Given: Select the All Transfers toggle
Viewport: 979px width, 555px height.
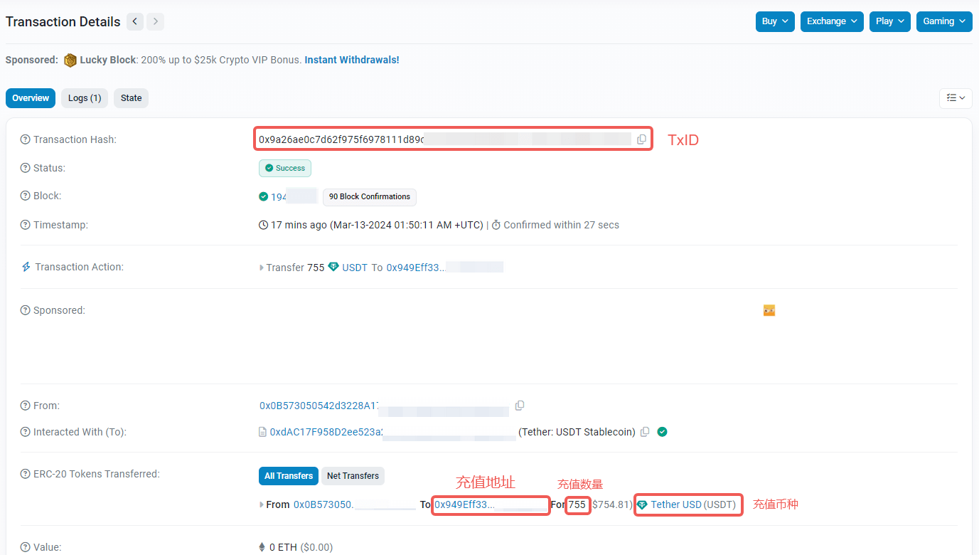Looking at the screenshot, I should tap(288, 476).
